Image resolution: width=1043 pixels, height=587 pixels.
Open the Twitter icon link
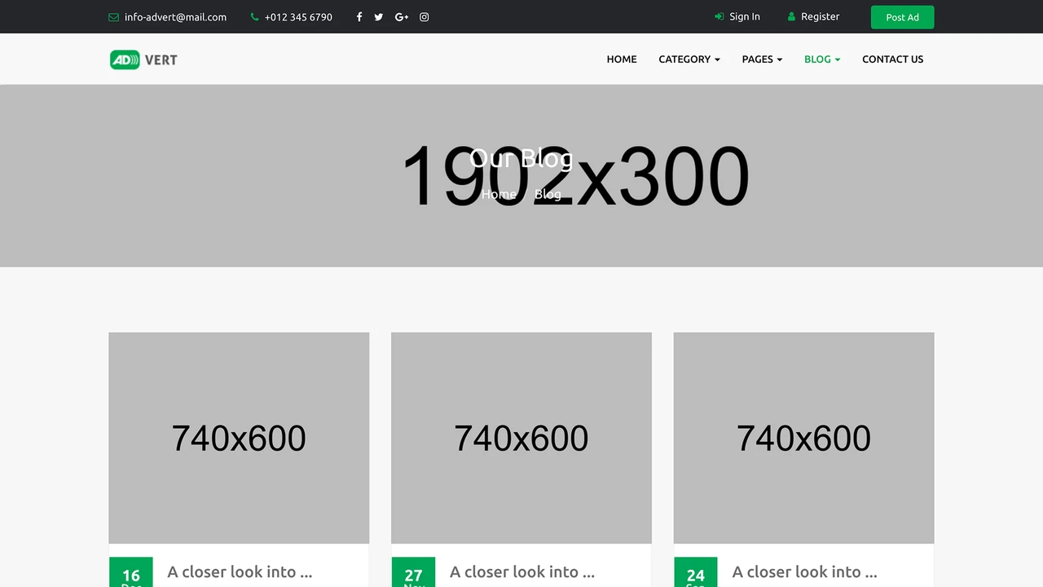[x=379, y=17]
